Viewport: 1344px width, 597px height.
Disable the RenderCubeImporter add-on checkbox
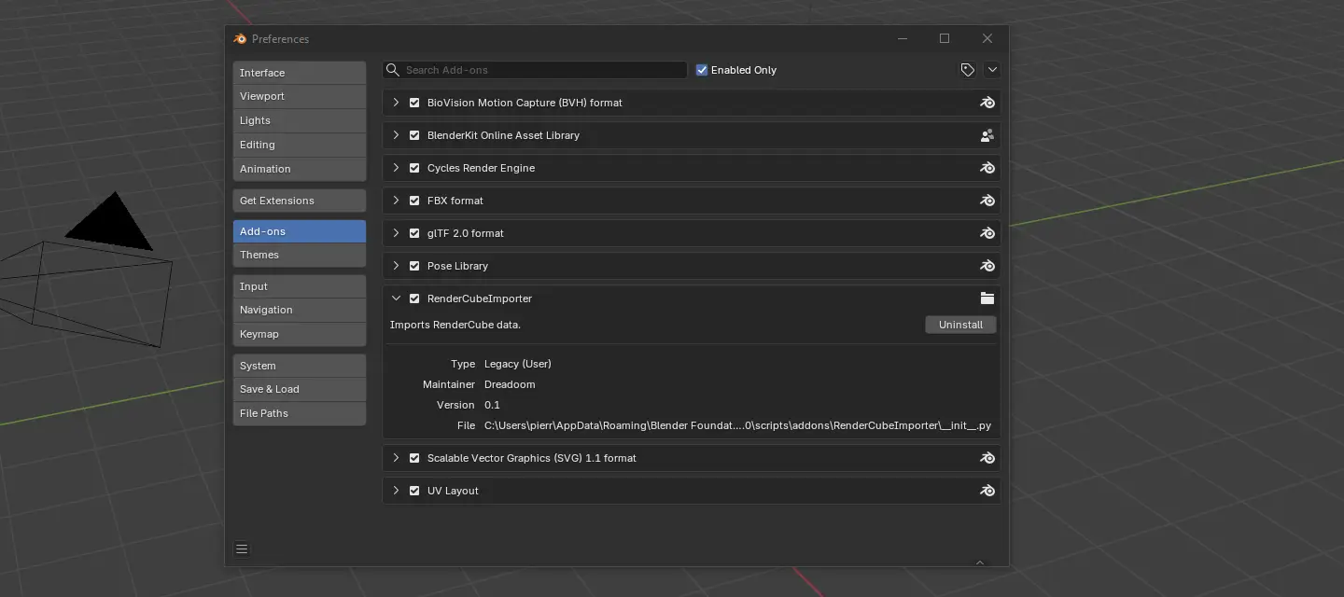click(x=414, y=298)
